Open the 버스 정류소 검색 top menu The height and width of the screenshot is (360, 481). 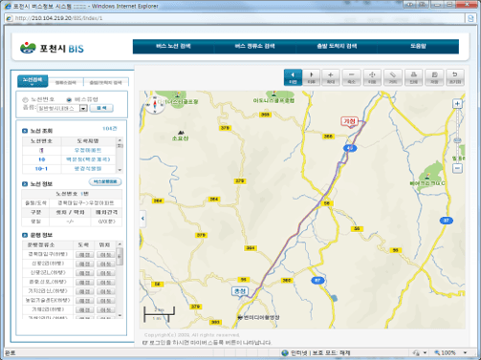255,46
